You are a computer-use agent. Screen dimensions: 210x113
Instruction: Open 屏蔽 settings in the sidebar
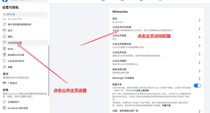pyautogui.click(x=25, y=67)
